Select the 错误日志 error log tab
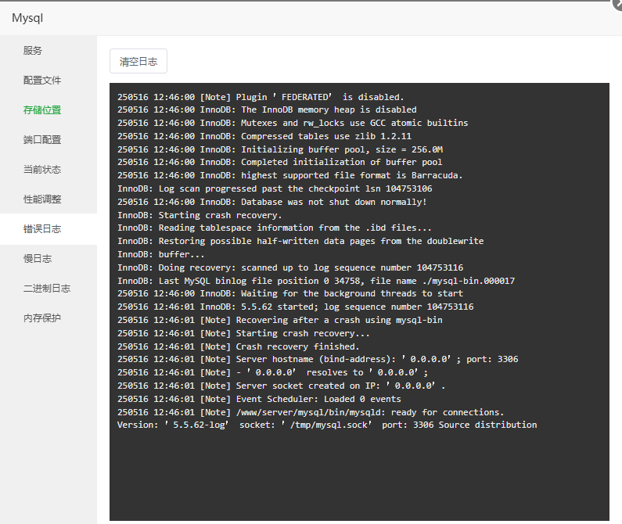 (x=42, y=229)
